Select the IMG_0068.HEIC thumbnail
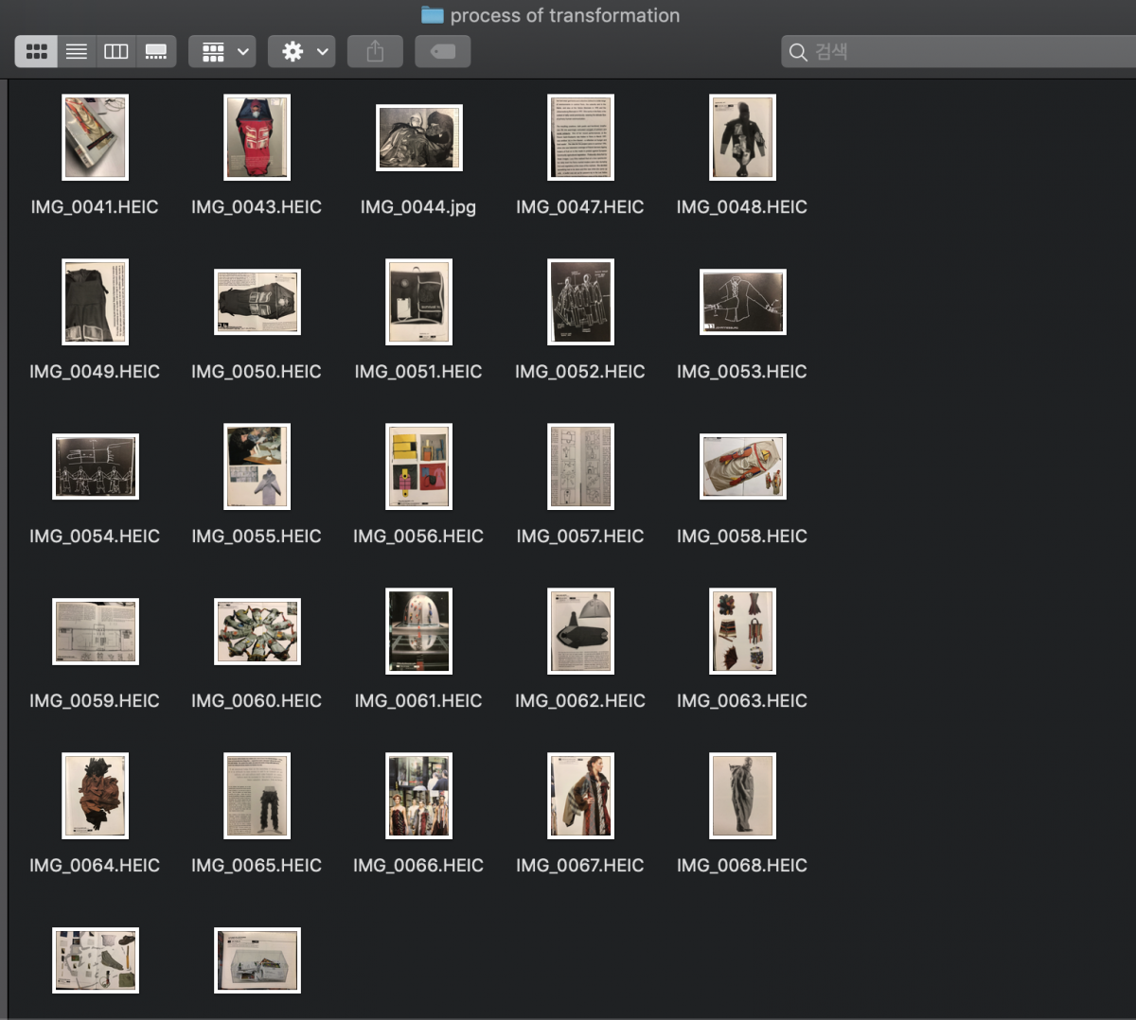Screen dimensions: 1136x1020 tap(742, 796)
